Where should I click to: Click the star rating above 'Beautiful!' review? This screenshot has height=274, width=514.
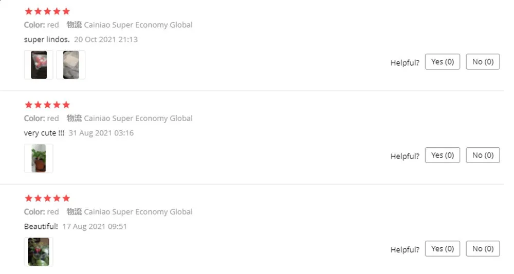tap(47, 199)
